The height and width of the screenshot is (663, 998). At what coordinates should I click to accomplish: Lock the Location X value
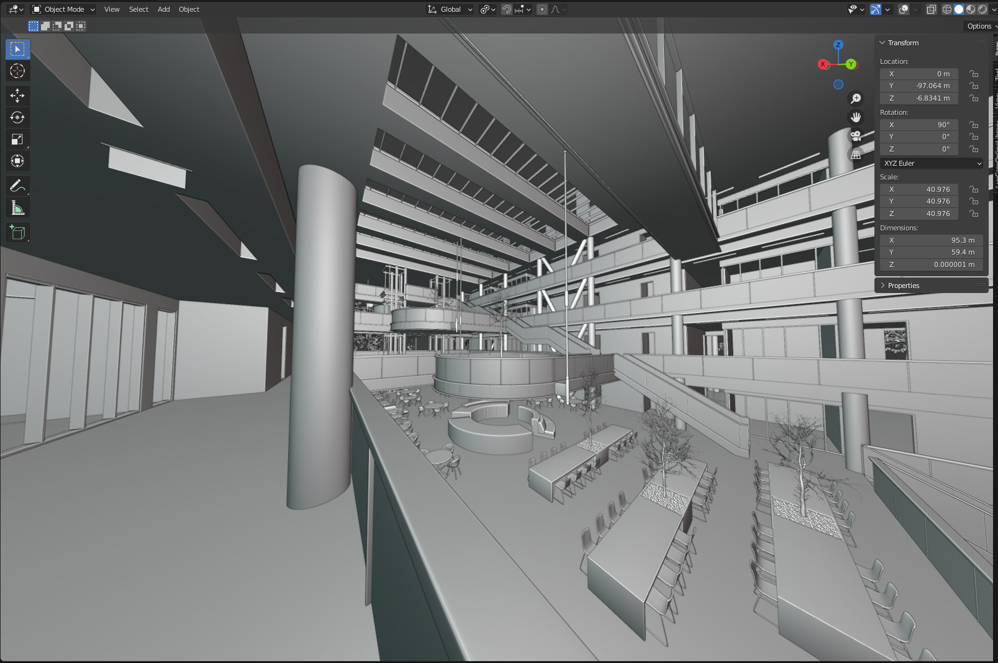[974, 74]
